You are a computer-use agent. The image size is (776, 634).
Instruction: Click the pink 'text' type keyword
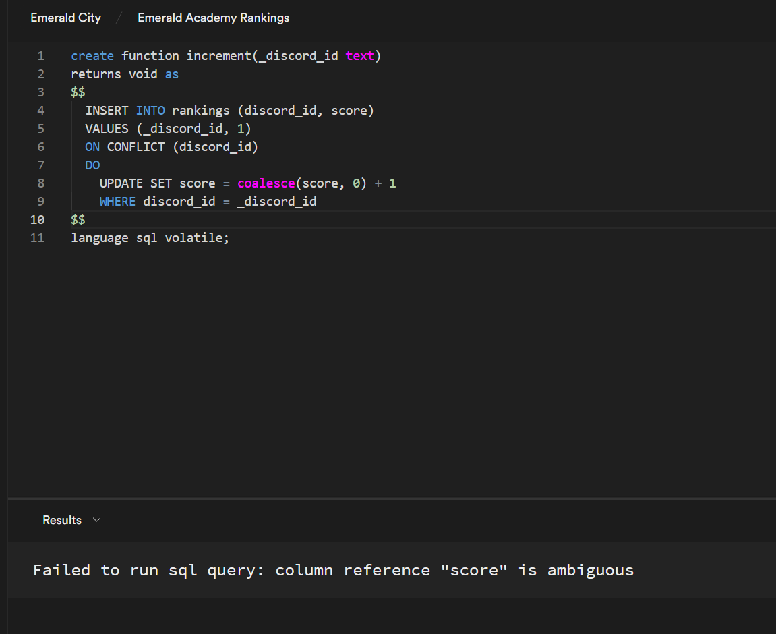click(x=360, y=56)
